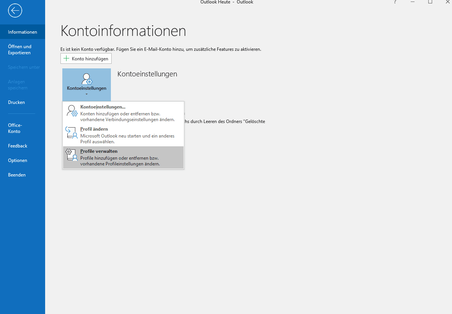Click the Kontoinformationen heading
The image size is (452, 314).
(123, 31)
